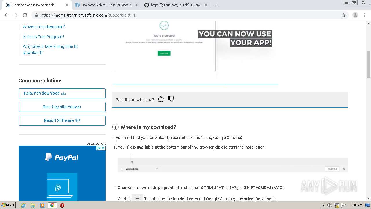371x209 pixels.
Task: Open the 'Where is my download?' link
Action: click(44, 27)
